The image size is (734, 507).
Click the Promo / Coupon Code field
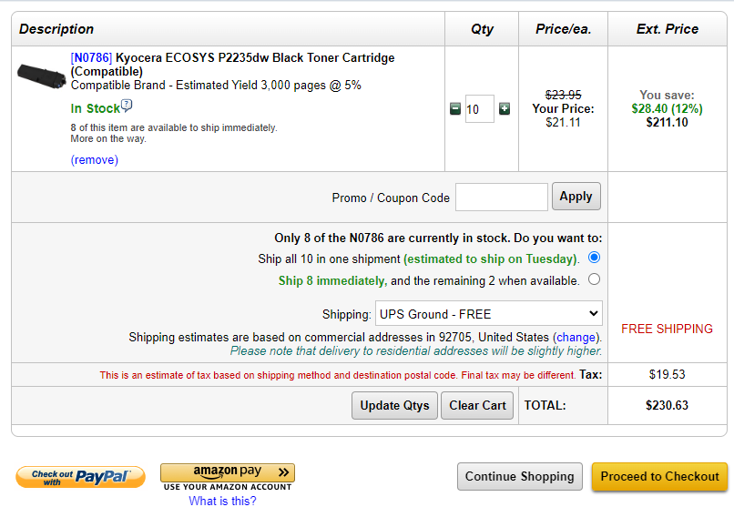click(502, 197)
